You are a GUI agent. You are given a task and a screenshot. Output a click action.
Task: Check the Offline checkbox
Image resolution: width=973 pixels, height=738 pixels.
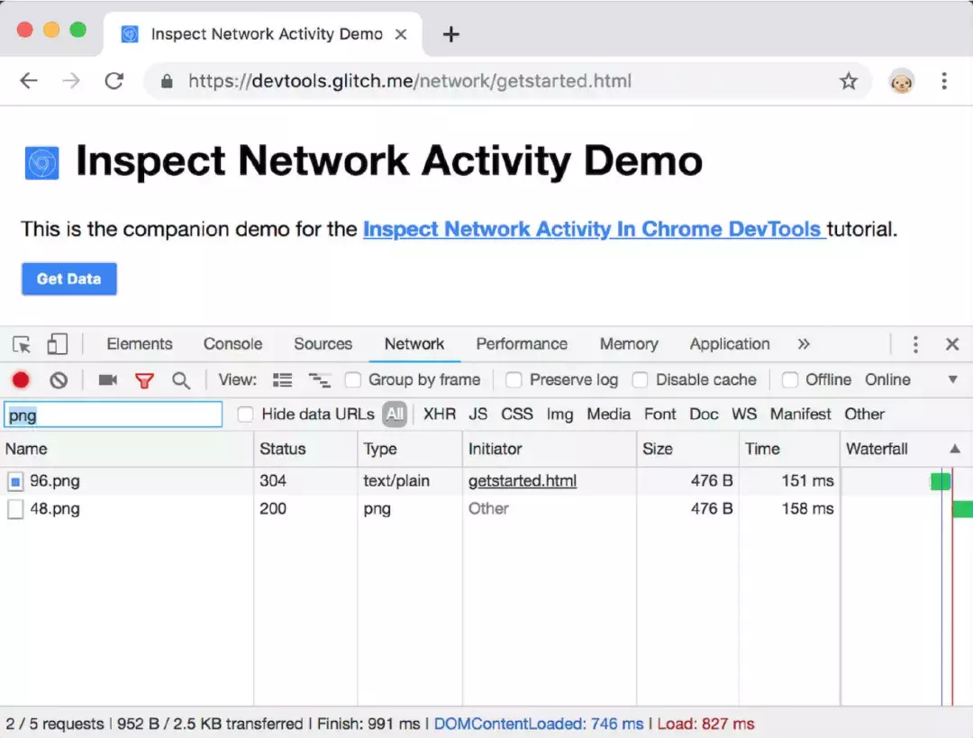[789, 380]
